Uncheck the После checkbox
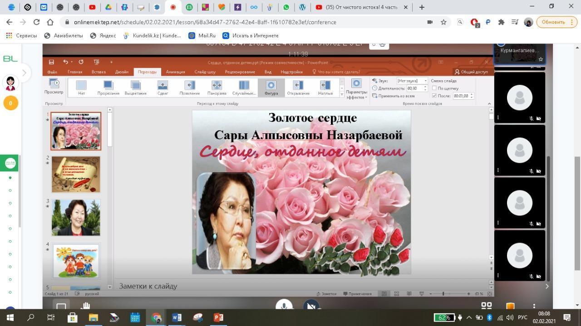 coord(434,96)
